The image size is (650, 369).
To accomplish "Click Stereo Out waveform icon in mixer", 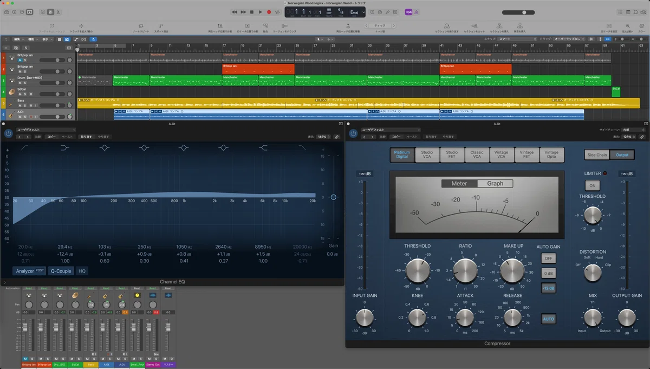I will tap(153, 295).
